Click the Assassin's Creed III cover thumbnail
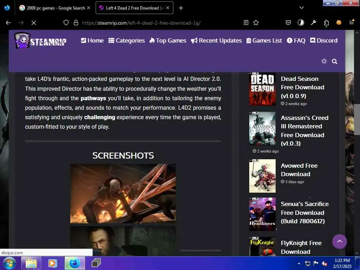Viewport: 360px width, 270px height. 262,129
